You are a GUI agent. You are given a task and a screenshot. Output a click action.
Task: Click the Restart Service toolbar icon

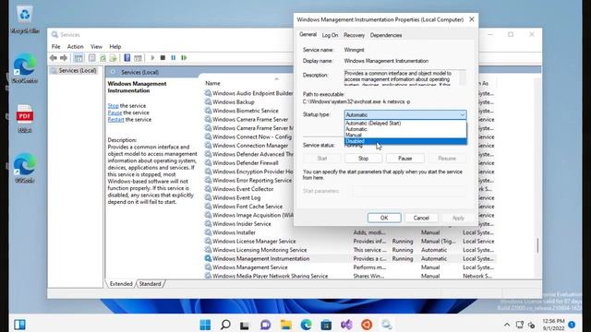tap(184, 58)
